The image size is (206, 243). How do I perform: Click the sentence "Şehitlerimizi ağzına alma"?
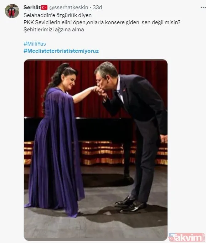point(54,30)
